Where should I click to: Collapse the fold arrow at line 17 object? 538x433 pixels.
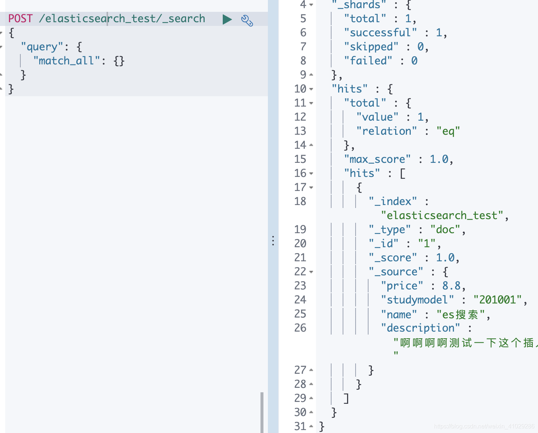pyautogui.click(x=311, y=187)
